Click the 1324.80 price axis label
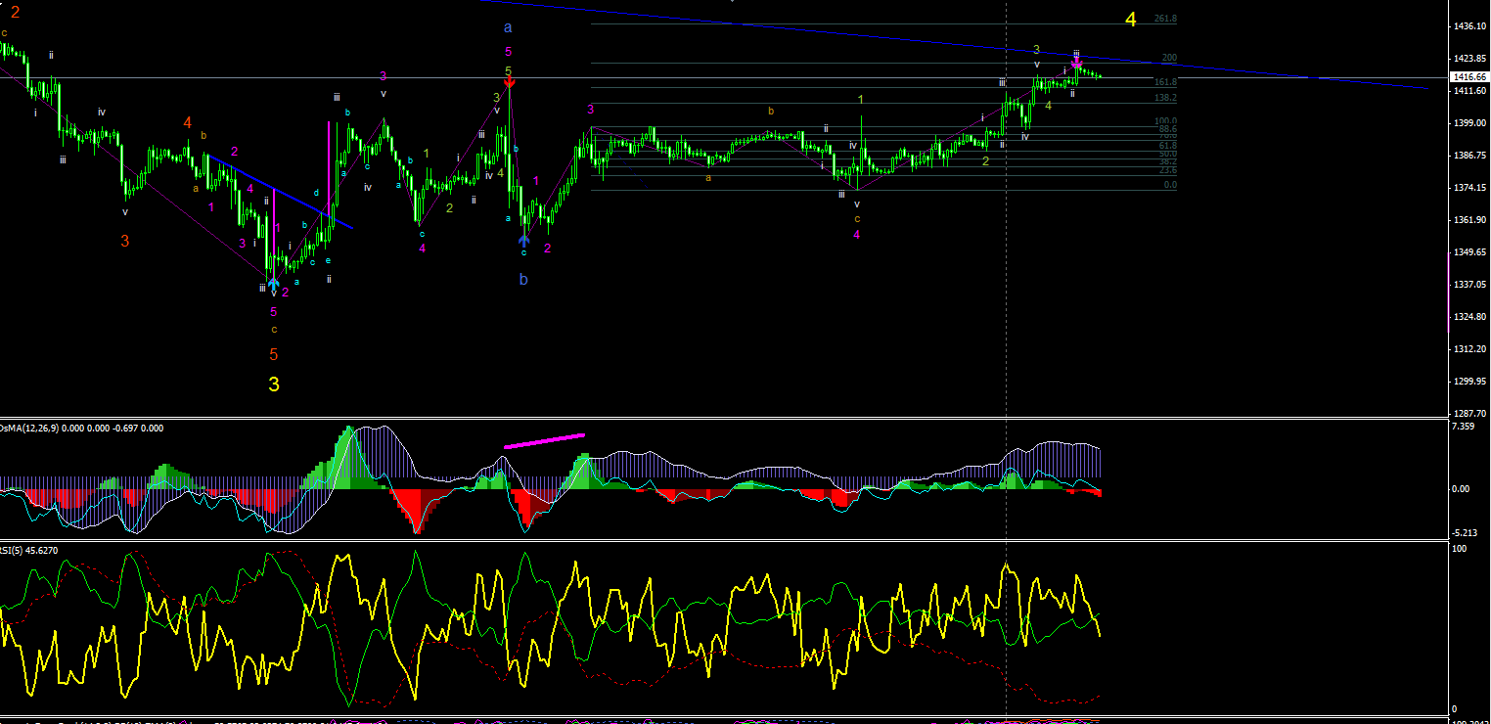 pyautogui.click(x=1470, y=317)
